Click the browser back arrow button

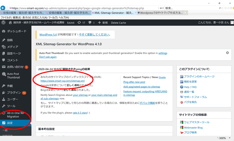pyautogui.click(x=3, y=8)
